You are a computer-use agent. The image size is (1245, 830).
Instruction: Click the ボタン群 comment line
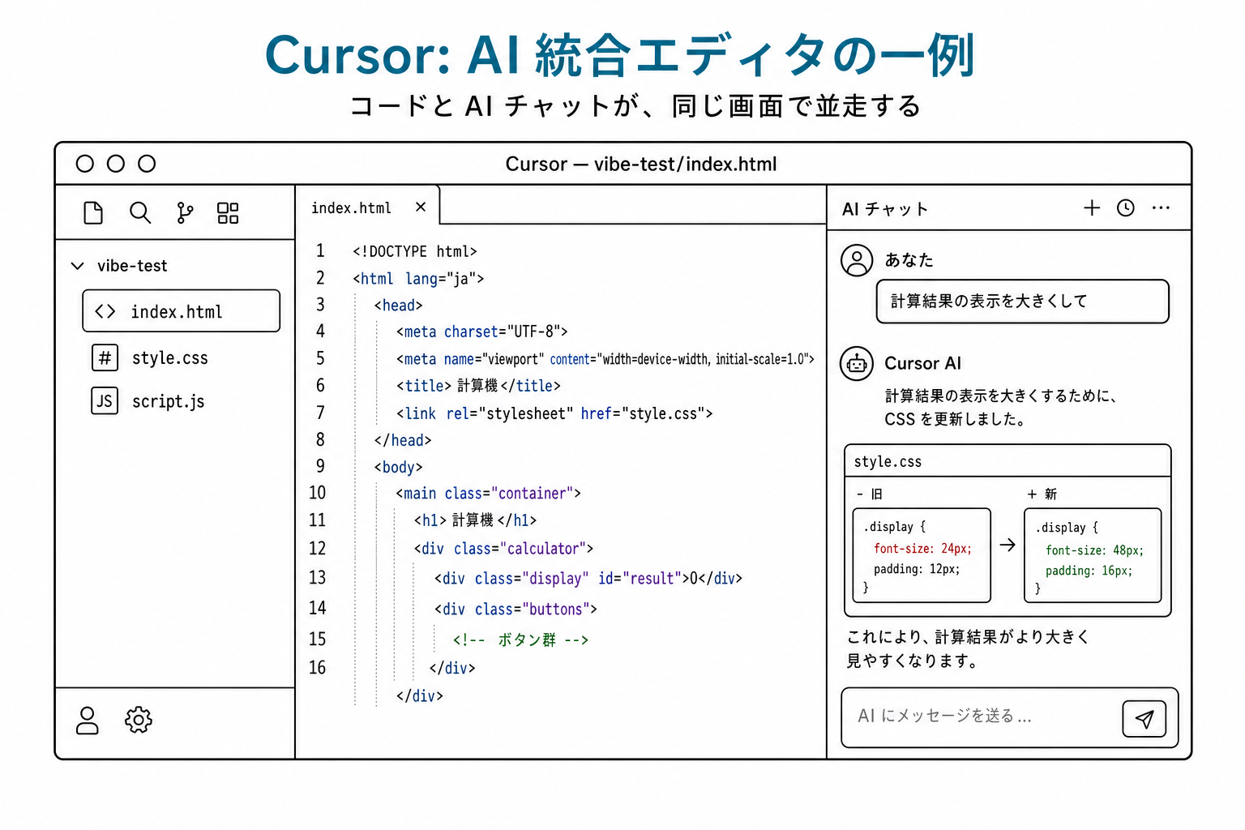tap(520, 640)
